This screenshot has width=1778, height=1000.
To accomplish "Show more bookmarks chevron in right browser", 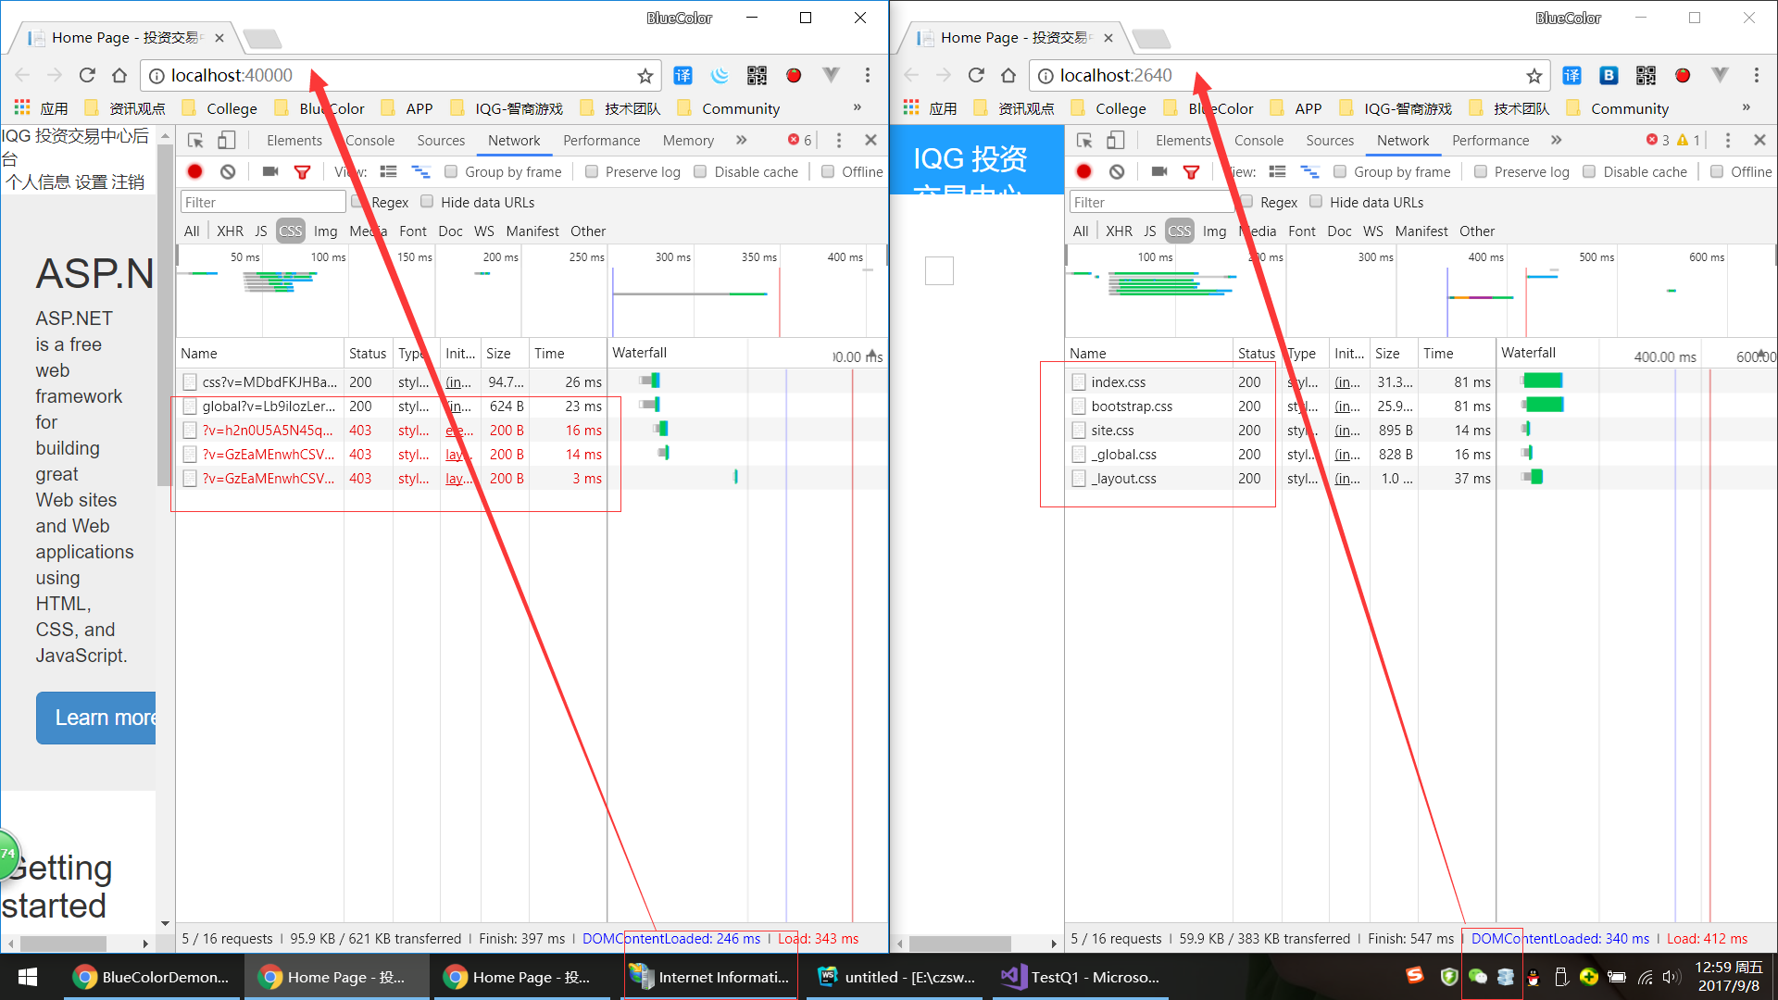I will (x=1746, y=107).
